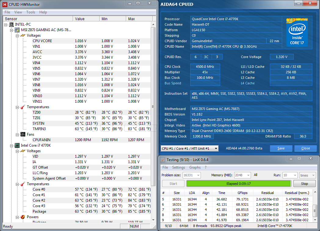Collapse the Intel Core i7 4770K node
This screenshot has width=320, height=231.
click(x=12, y=145)
